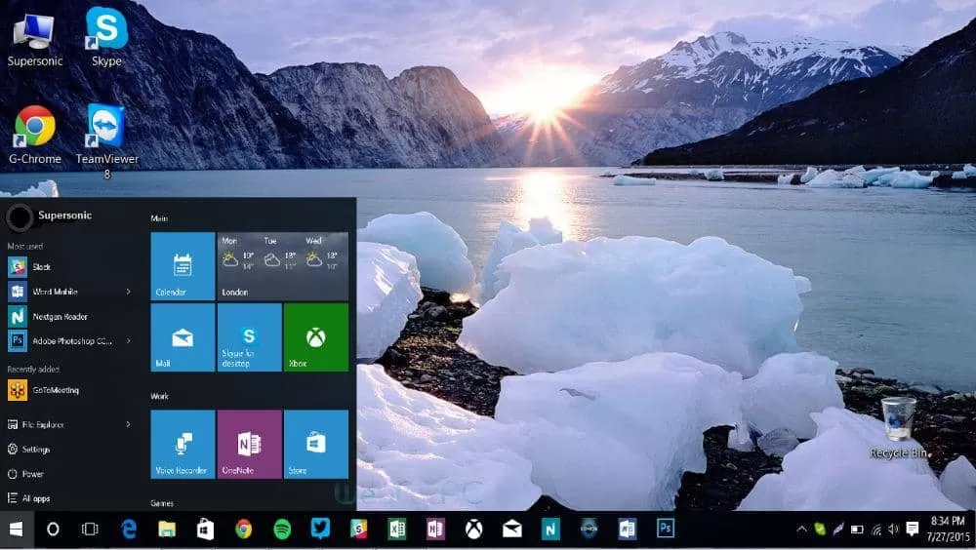
Task: Click the Supersonic user account avatar
Action: pos(20,216)
